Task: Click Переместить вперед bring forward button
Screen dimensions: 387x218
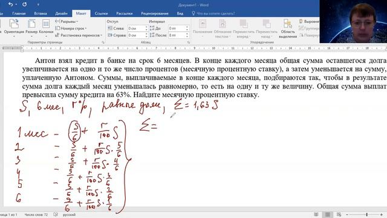Action: pos(243,28)
